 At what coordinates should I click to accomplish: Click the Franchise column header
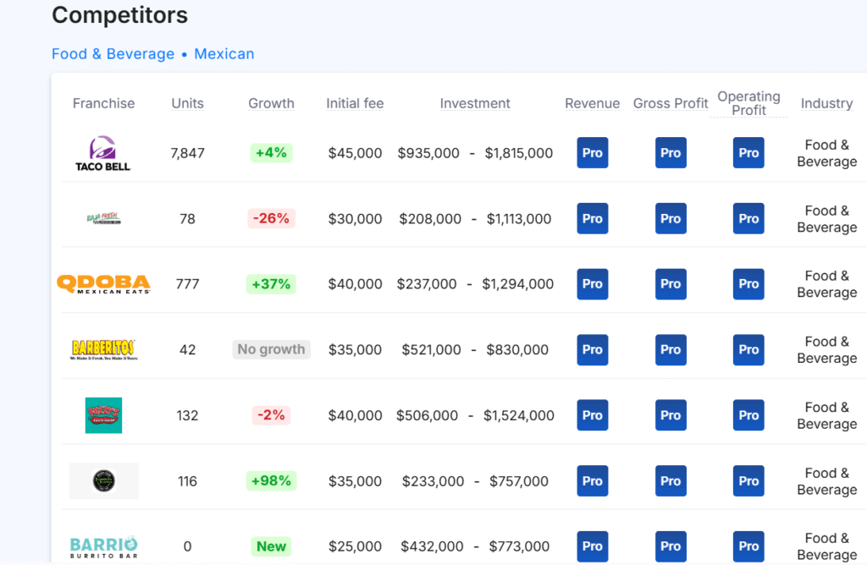(x=103, y=103)
